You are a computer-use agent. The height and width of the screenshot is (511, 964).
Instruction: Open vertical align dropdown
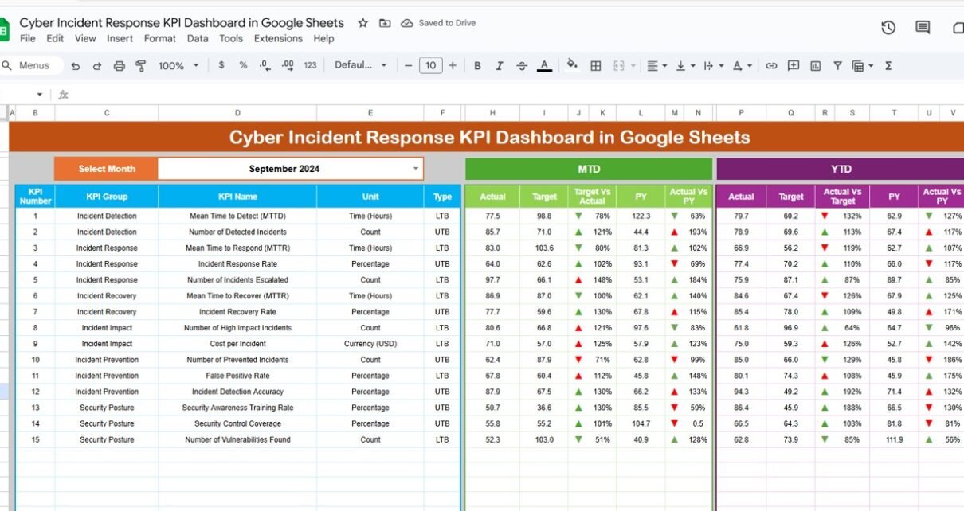tap(685, 66)
